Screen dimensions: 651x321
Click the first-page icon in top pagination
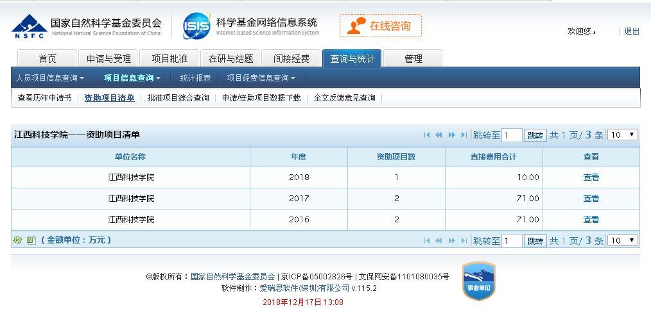tap(427, 135)
